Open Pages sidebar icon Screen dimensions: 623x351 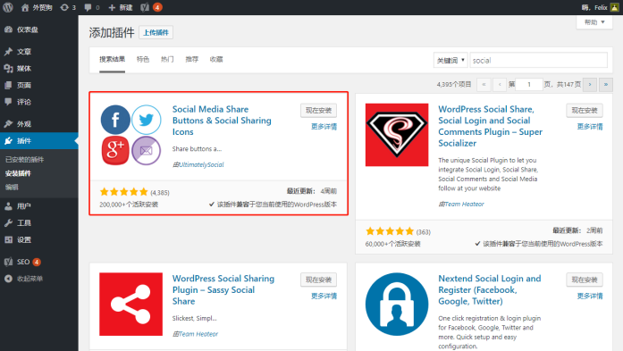click(x=8, y=85)
